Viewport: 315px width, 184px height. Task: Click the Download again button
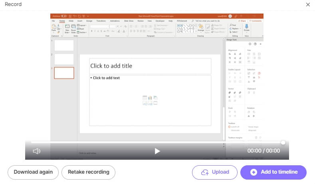coord(33,172)
